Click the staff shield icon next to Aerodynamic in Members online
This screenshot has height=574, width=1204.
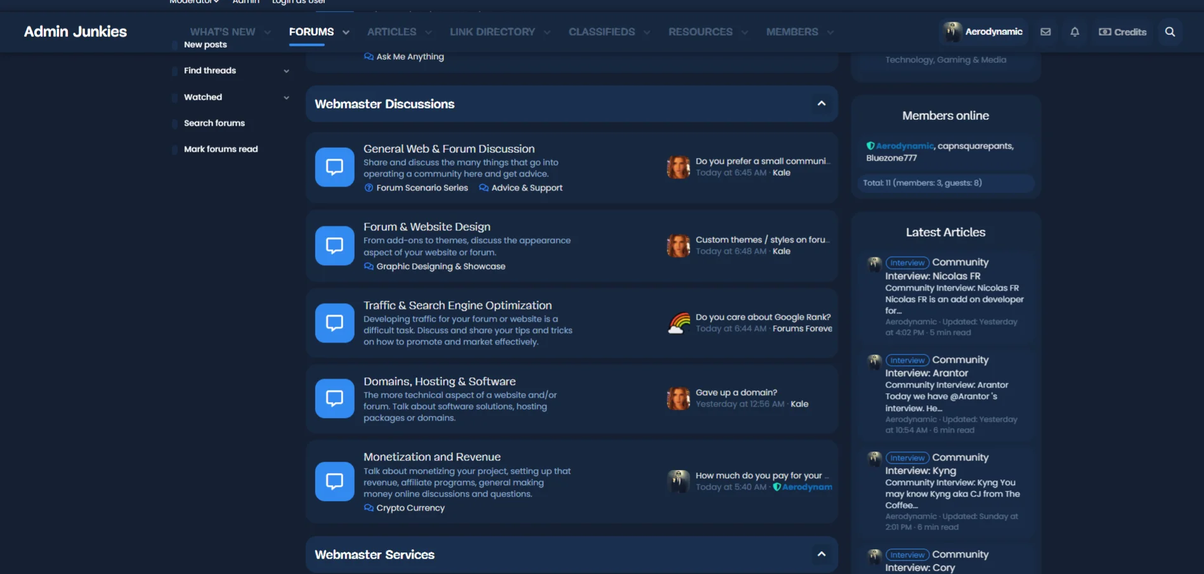[870, 146]
